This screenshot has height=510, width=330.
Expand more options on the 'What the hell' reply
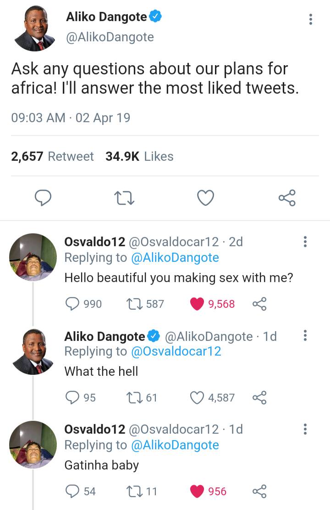tap(306, 336)
